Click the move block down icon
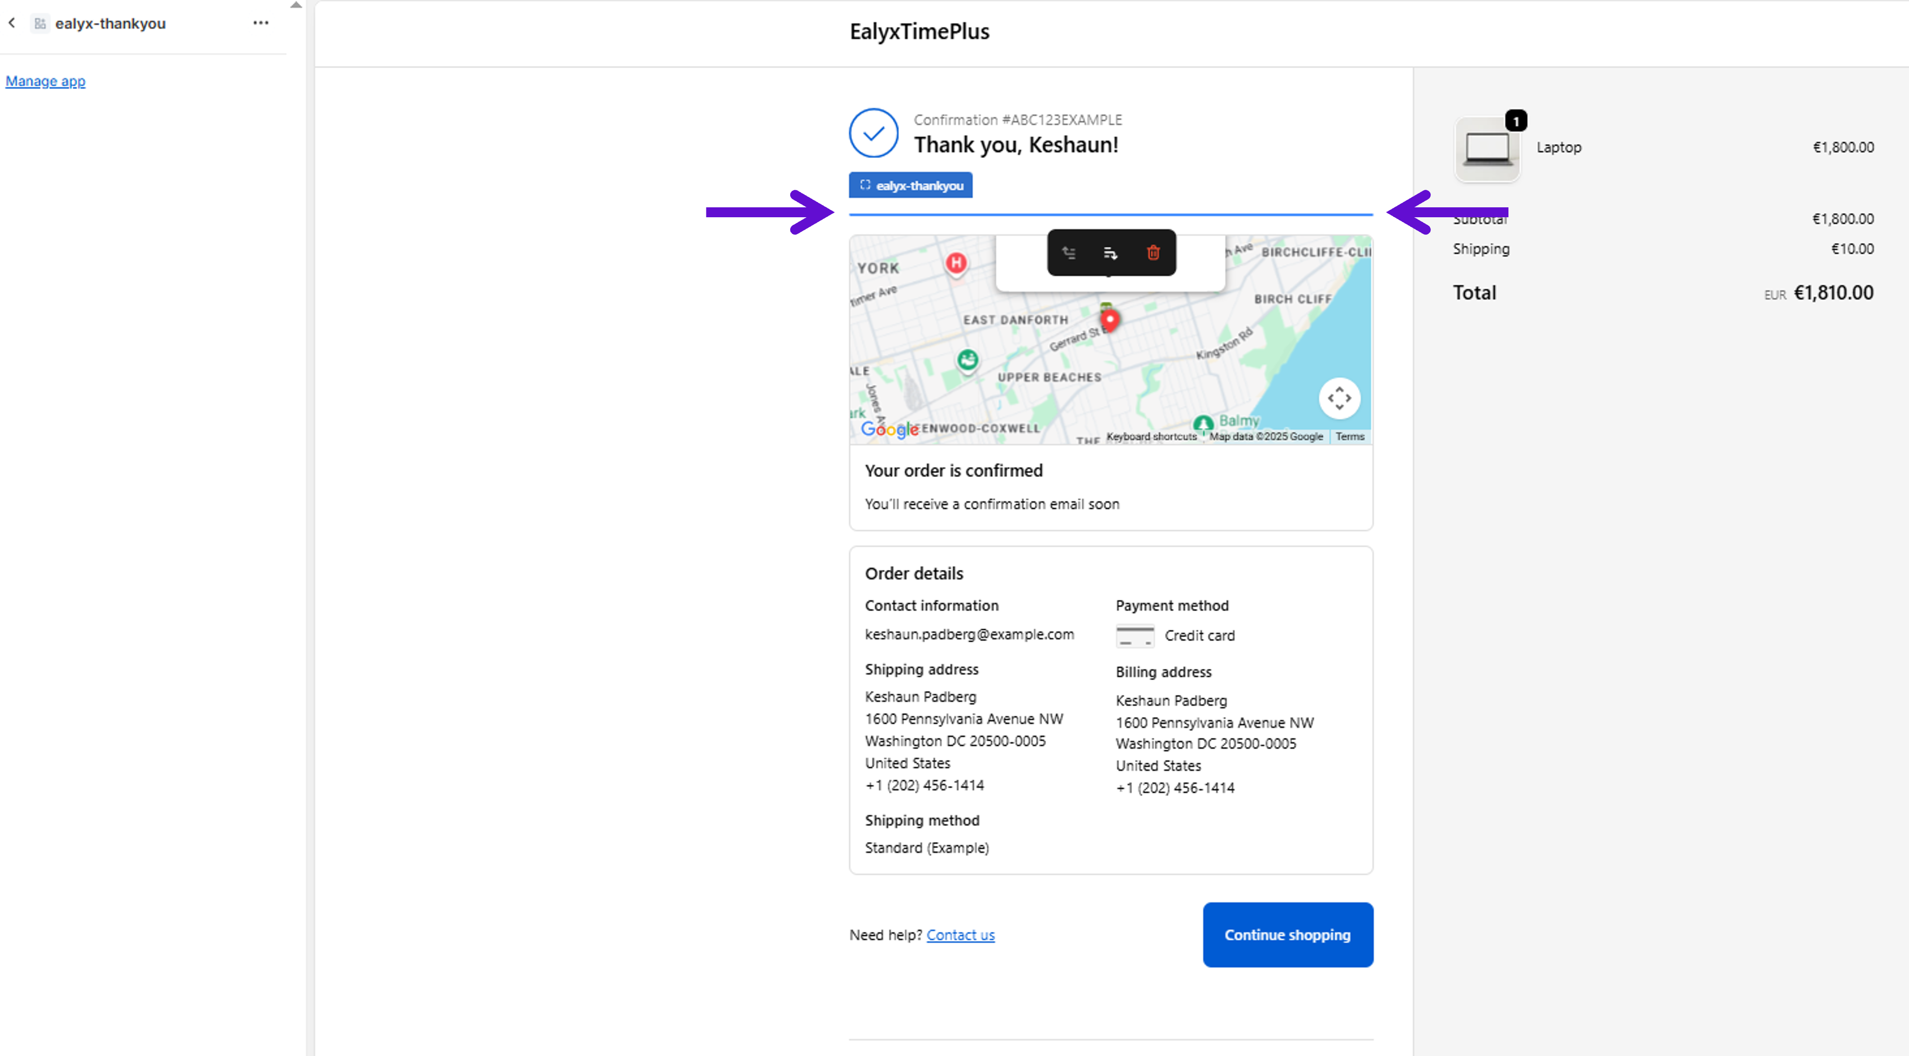This screenshot has width=1909, height=1056. click(1110, 253)
